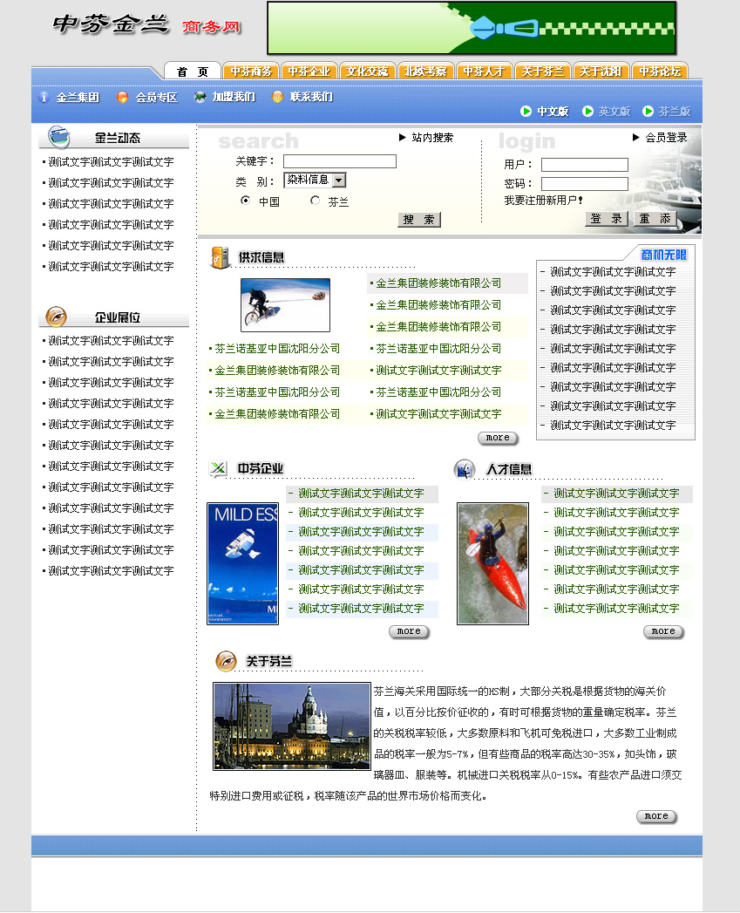
Task: Open the 关于芬兰 tab
Action: 543,71
